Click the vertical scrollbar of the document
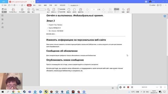 pos(167,37)
